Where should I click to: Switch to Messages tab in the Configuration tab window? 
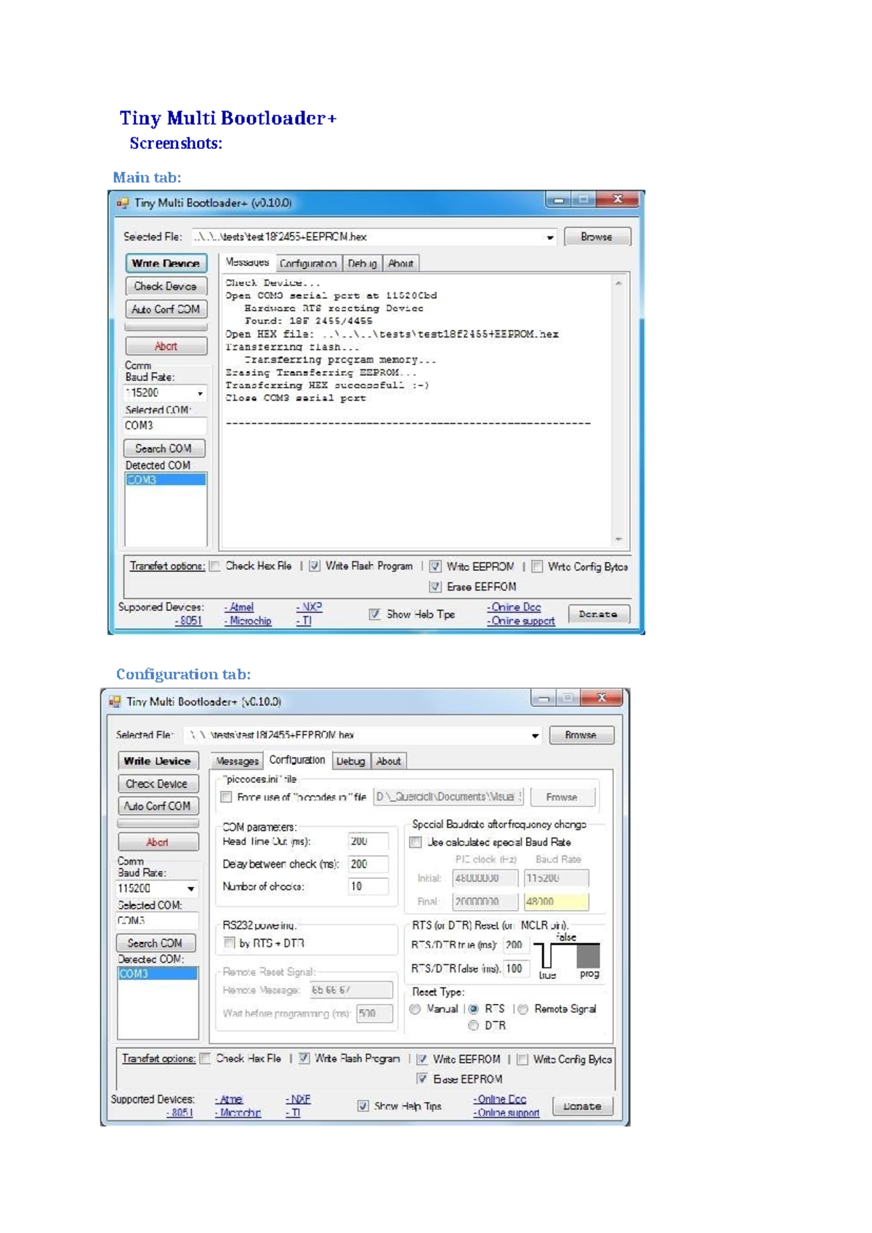click(237, 761)
